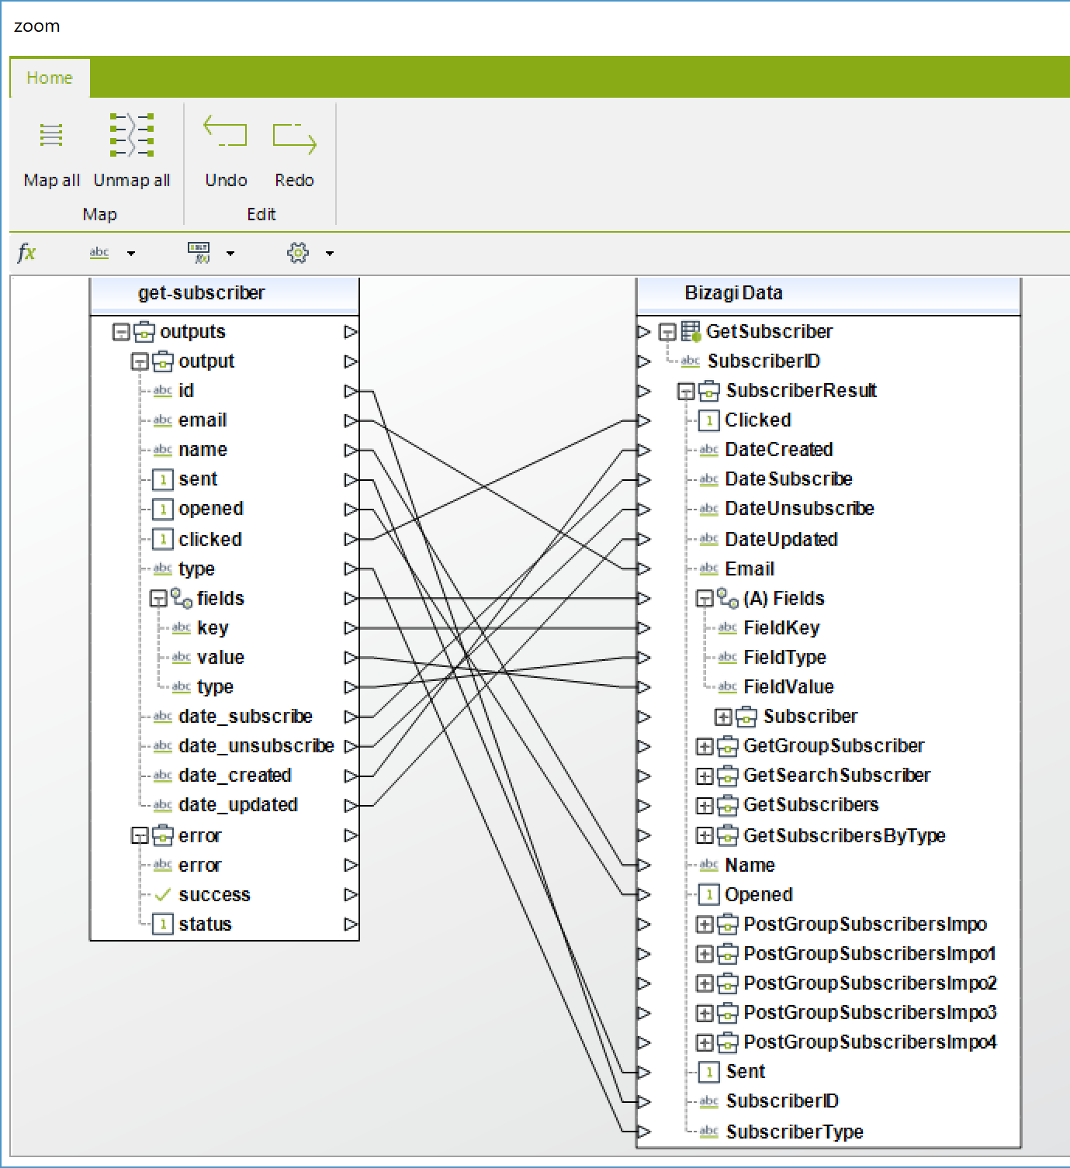
Task: Expand the PostGroupSubscribersImpo2 node
Action: 705,983
